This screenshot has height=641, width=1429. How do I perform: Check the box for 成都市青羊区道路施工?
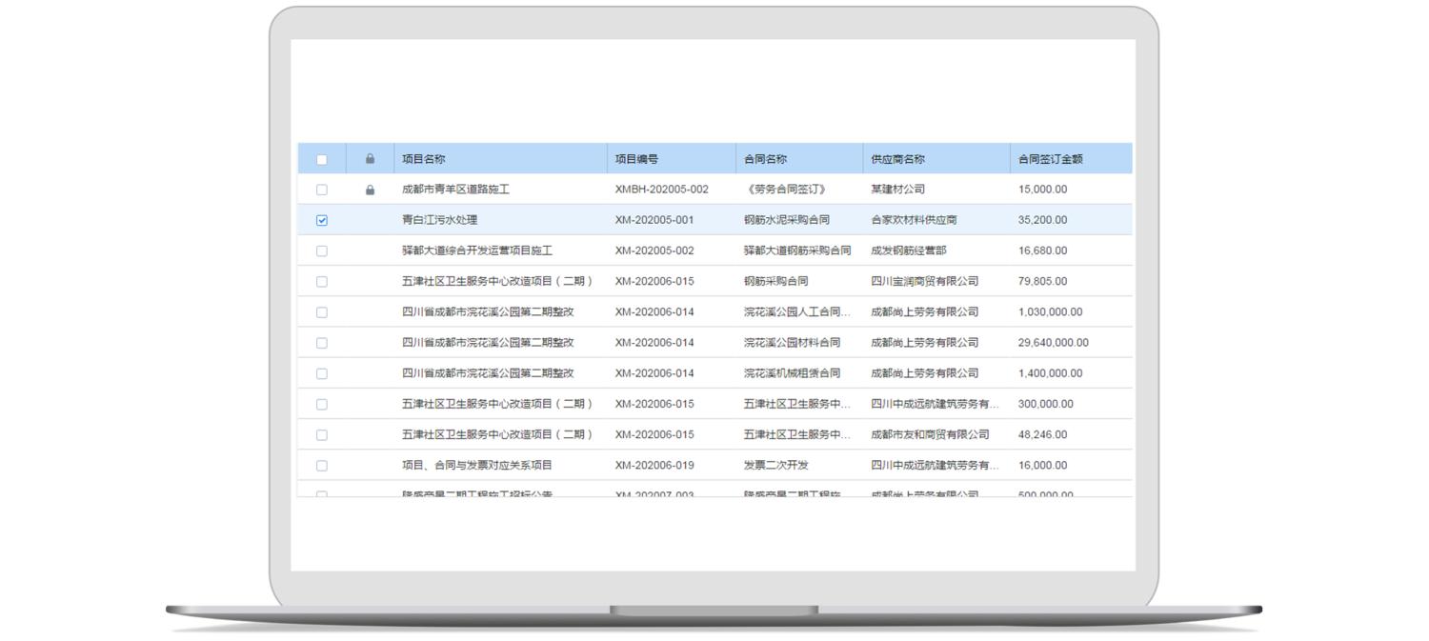[x=322, y=190]
